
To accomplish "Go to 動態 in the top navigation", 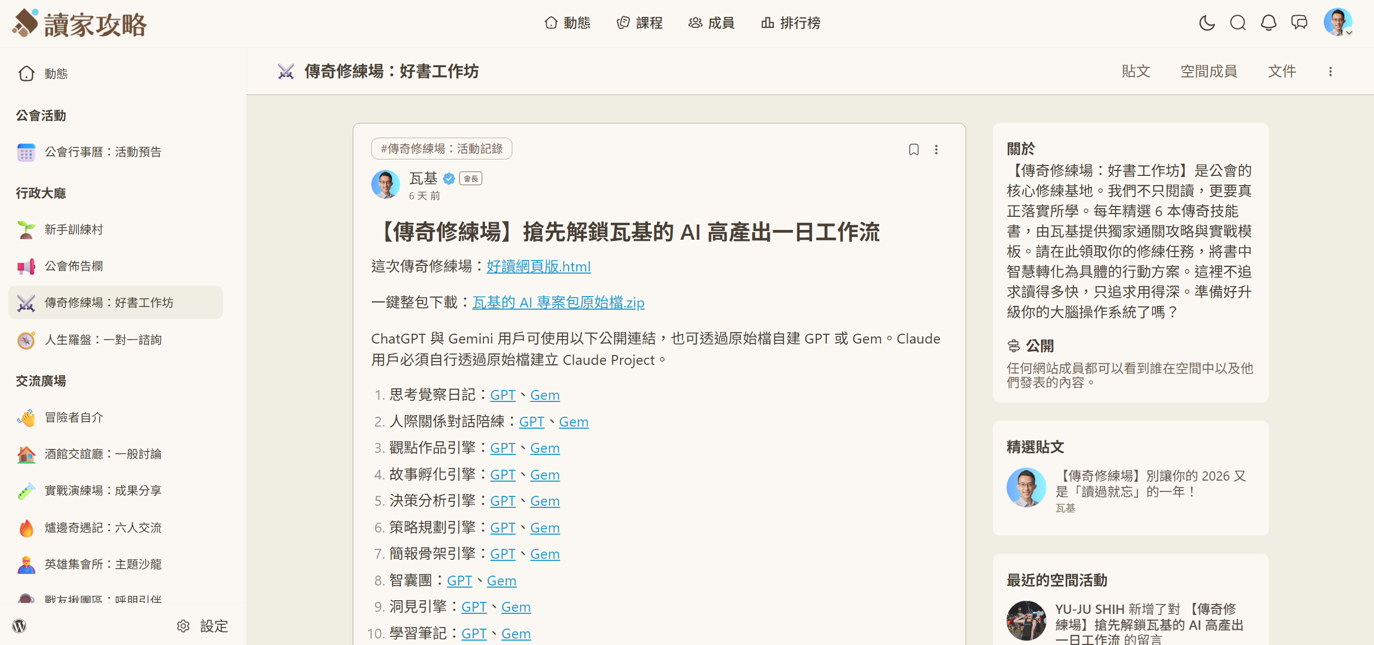I will coord(568,23).
